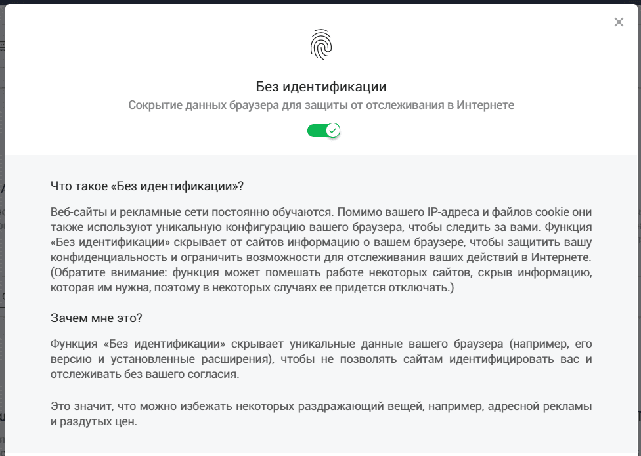Select the heading «Что такое «Без идентификации»?»
641x456 pixels.
[x=147, y=186]
